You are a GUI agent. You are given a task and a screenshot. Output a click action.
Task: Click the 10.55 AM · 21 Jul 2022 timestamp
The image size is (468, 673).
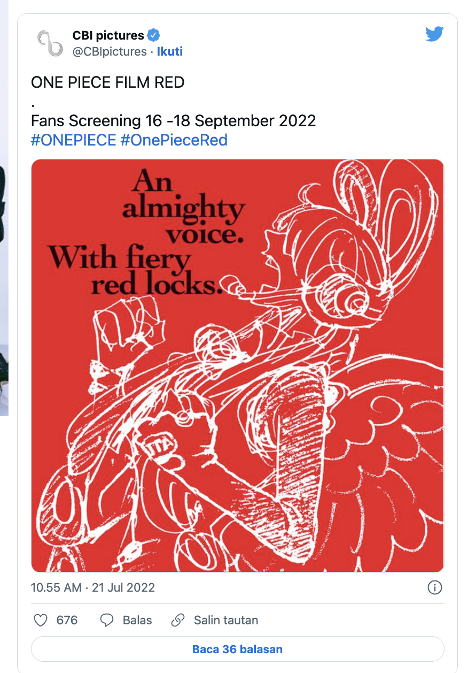[x=93, y=587]
